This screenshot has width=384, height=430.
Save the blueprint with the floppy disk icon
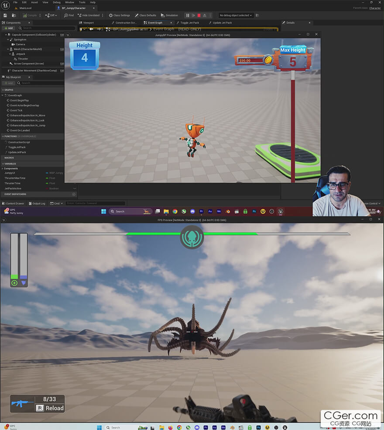[5, 15]
